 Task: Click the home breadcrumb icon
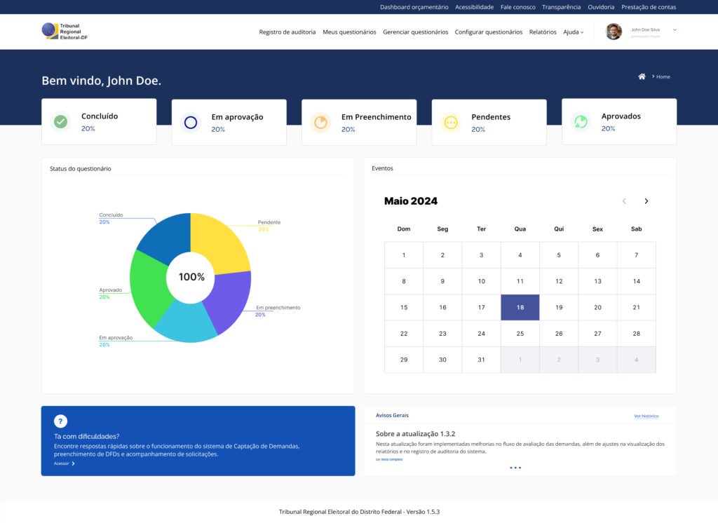point(642,76)
